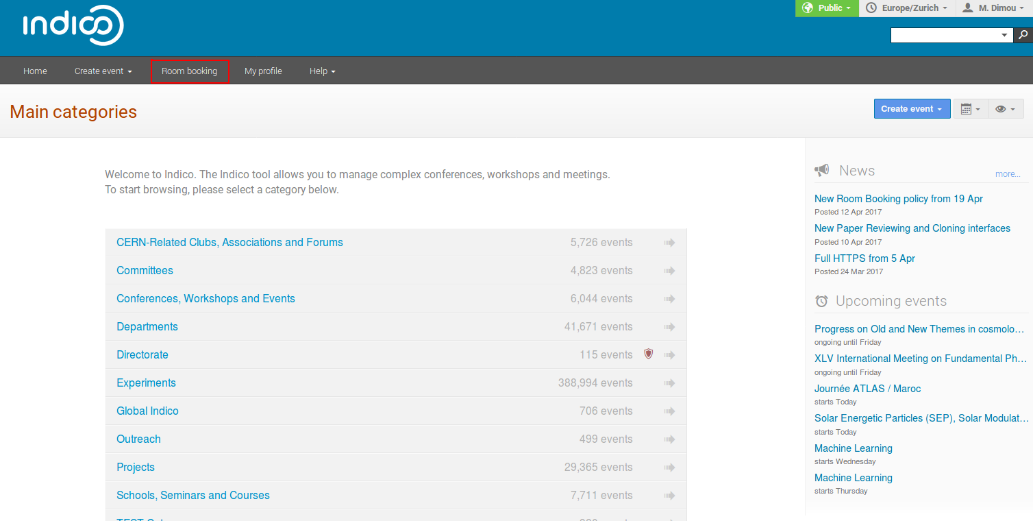Image resolution: width=1033 pixels, height=521 pixels.
Task: Open Schools, Seminars and Courses category
Action: (193, 496)
